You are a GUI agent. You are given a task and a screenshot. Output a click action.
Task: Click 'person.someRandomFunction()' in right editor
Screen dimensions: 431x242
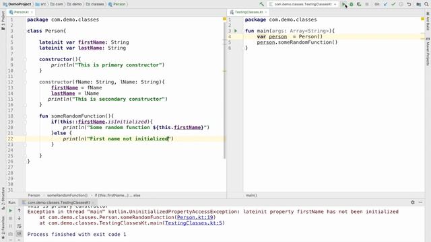pos(297,42)
